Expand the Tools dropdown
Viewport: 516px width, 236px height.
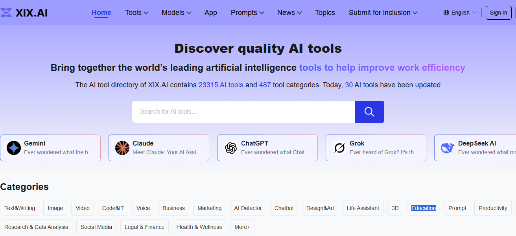click(x=136, y=12)
